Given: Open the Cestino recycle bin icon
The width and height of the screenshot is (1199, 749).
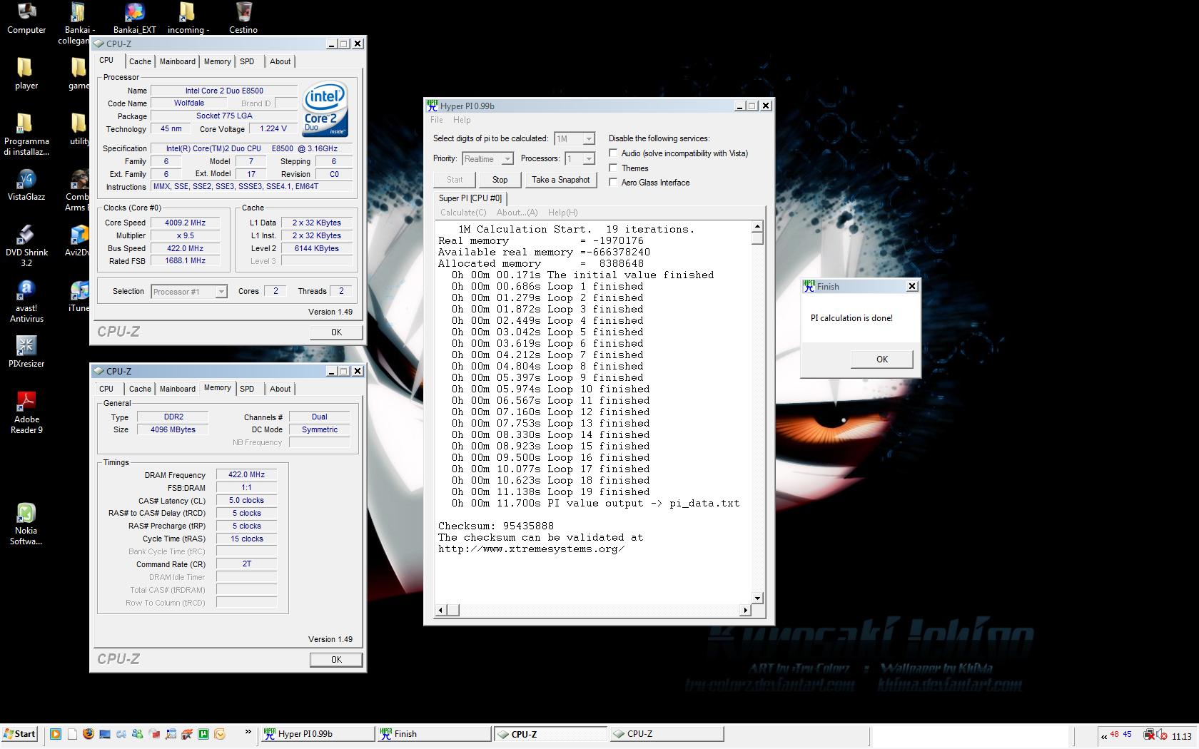Looking at the screenshot, I should [x=243, y=18].
